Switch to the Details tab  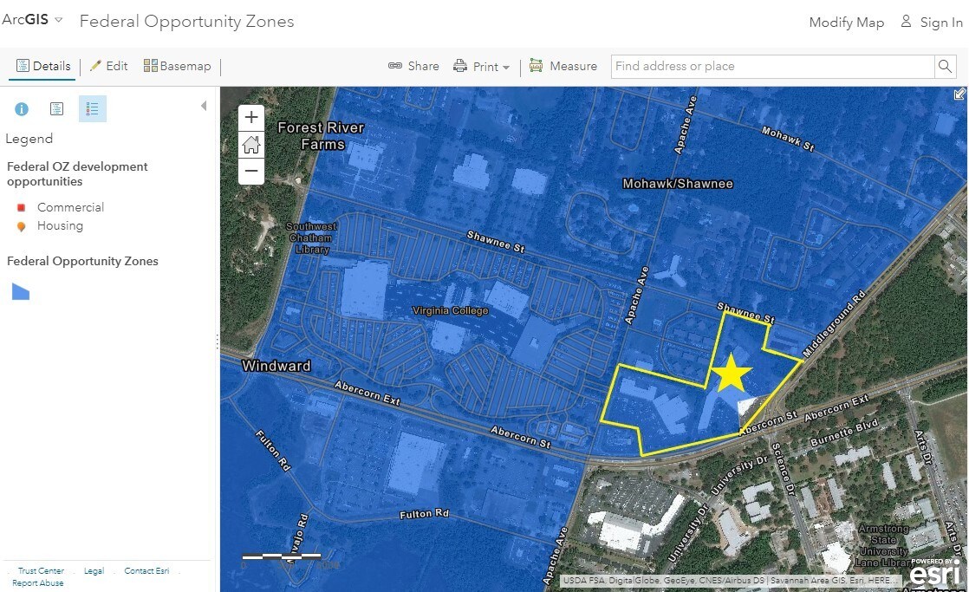[43, 67]
